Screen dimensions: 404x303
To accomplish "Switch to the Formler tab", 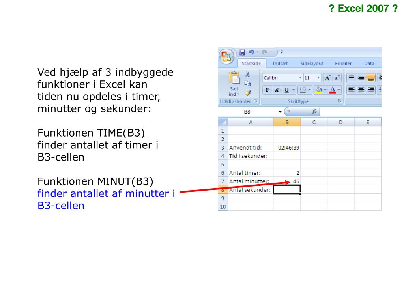I will pos(343,64).
